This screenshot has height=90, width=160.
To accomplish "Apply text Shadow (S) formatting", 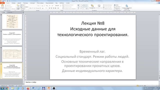I will point(36,8).
